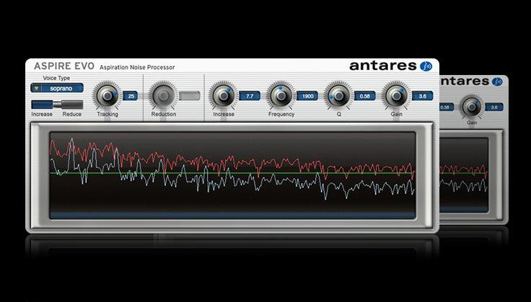Click the Tracking value field showing 25
The height and width of the screenshot is (302, 531).
131,96
